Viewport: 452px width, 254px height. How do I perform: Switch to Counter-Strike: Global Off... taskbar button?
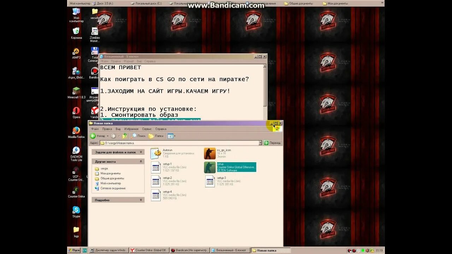pos(149,250)
